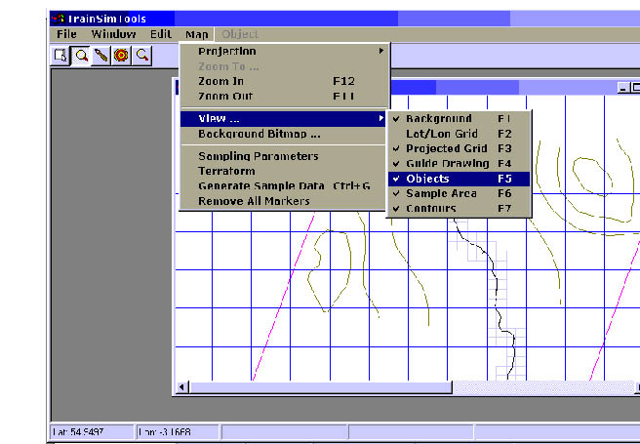The height and width of the screenshot is (444, 640).
Task: Open the Window menu
Action: 114,34
